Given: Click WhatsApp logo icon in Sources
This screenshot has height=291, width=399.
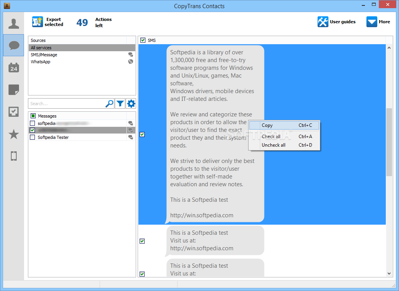Looking at the screenshot, I should [x=131, y=62].
